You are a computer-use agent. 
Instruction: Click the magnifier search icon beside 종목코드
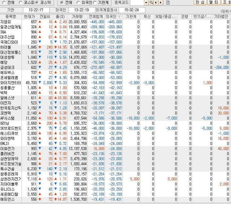pyautogui.click(x=151, y=3)
